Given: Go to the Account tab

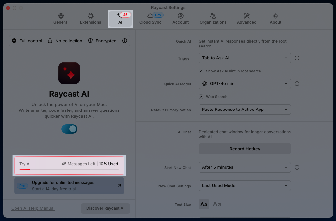Looking at the screenshot, I should 180,19.
